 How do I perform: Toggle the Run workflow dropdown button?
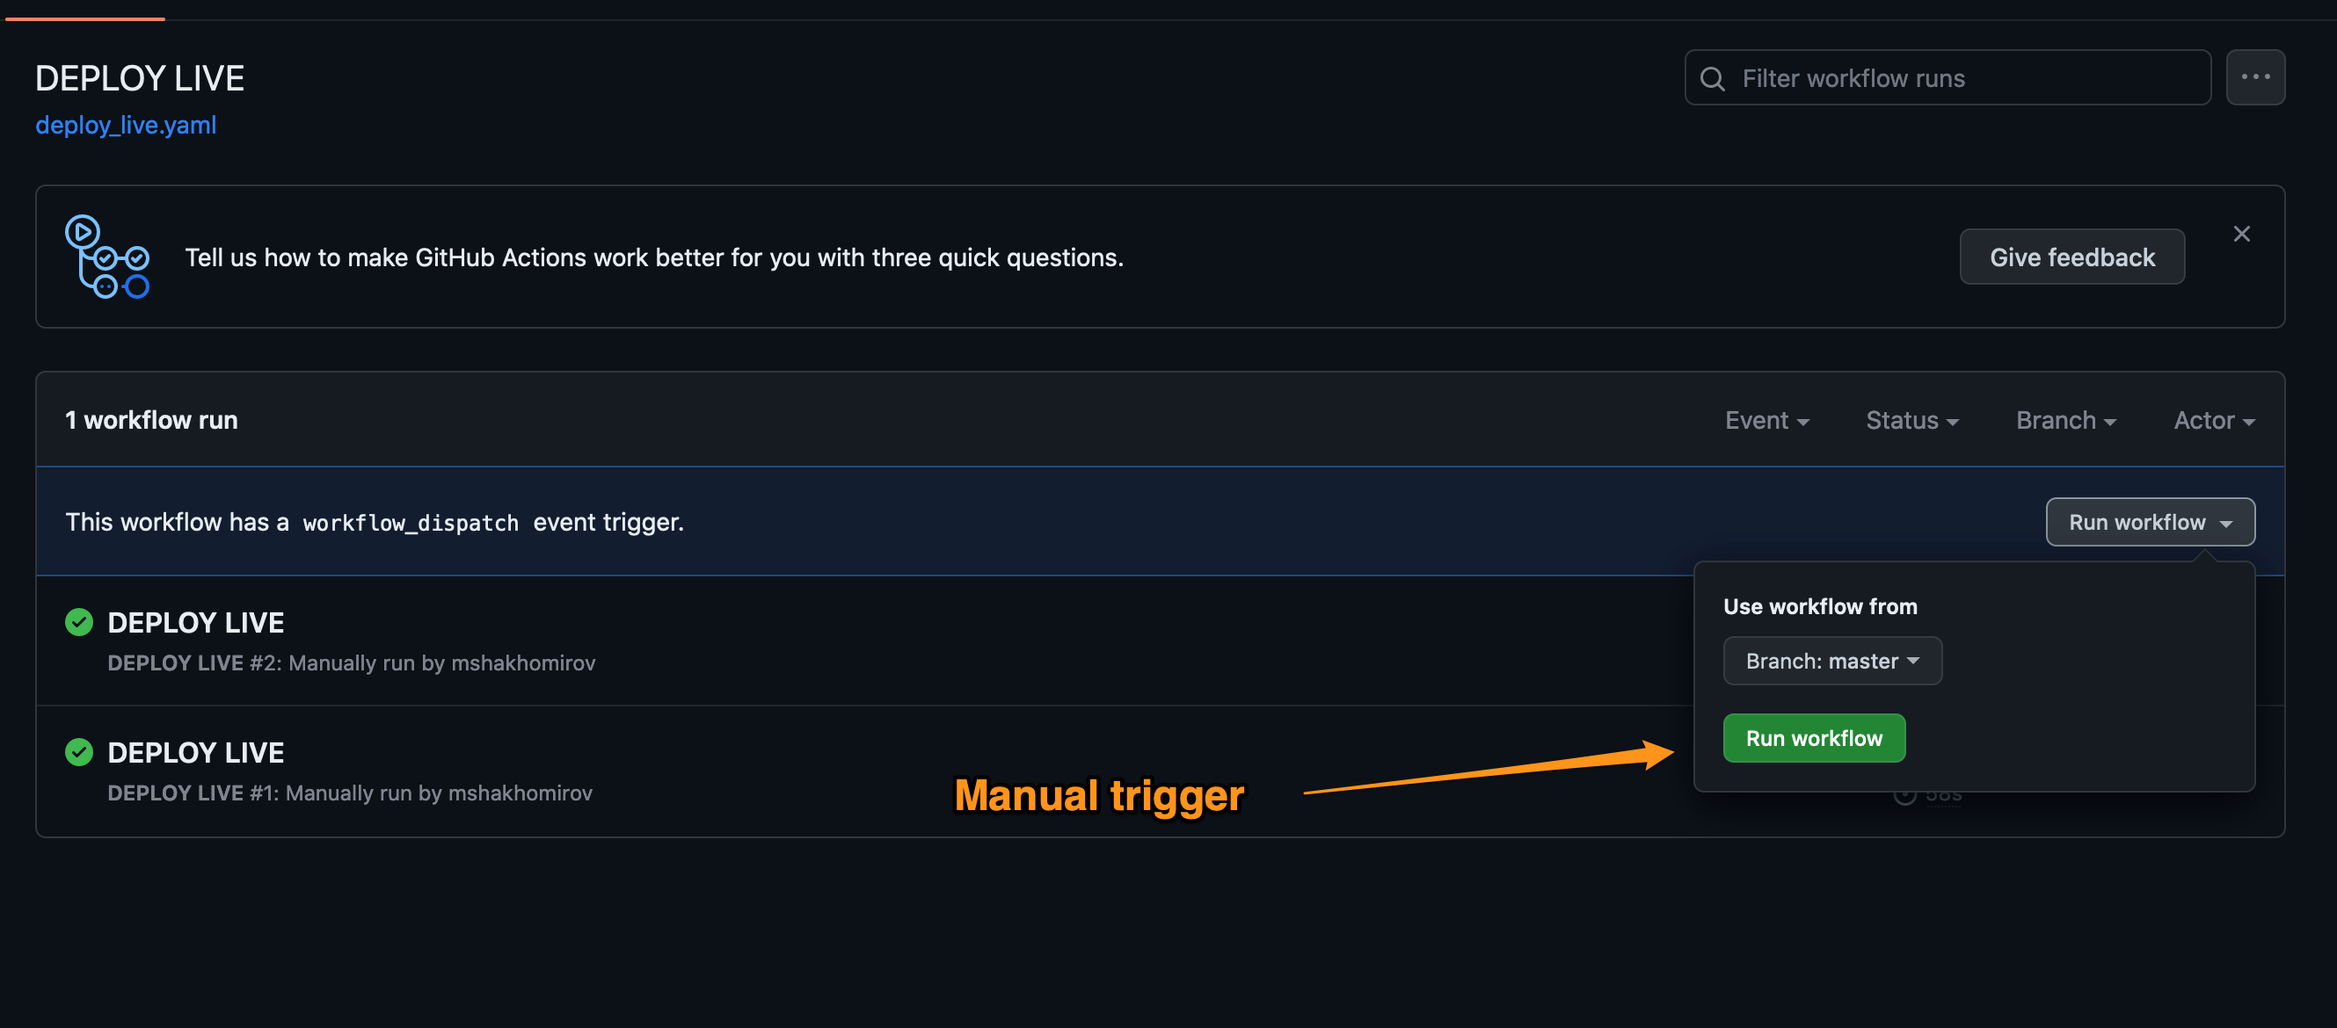pyautogui.click(x=2149, y=522)
